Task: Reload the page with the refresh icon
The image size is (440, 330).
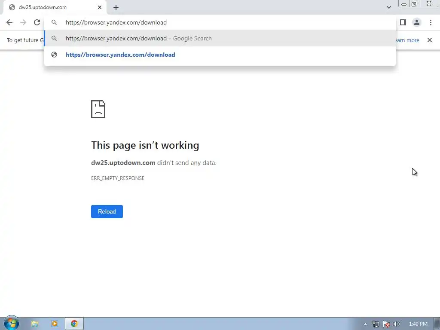Action: (x=37, y=22)
